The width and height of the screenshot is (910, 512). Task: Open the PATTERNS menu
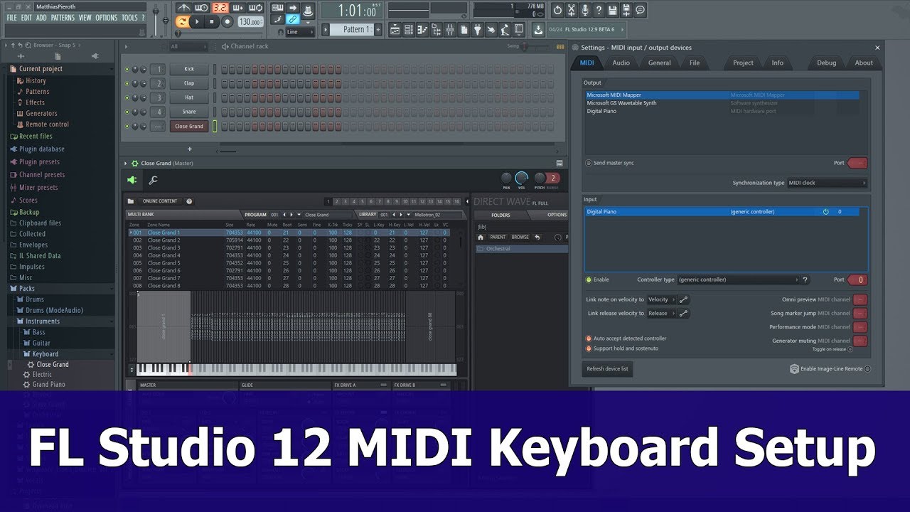(x=63, y=18)
